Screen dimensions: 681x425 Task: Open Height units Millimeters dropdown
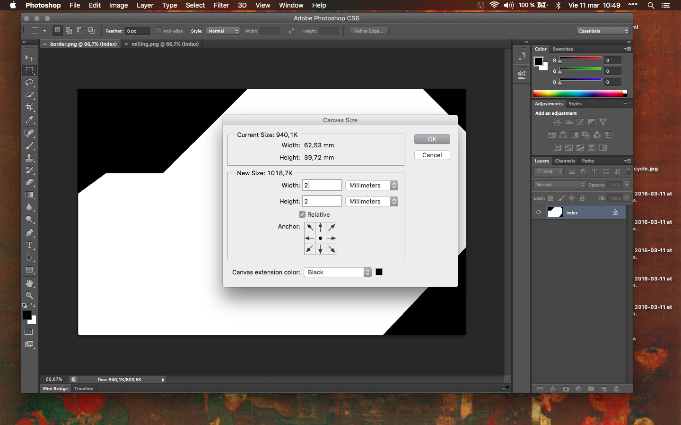pyautogui.click(x=372, y=202)
